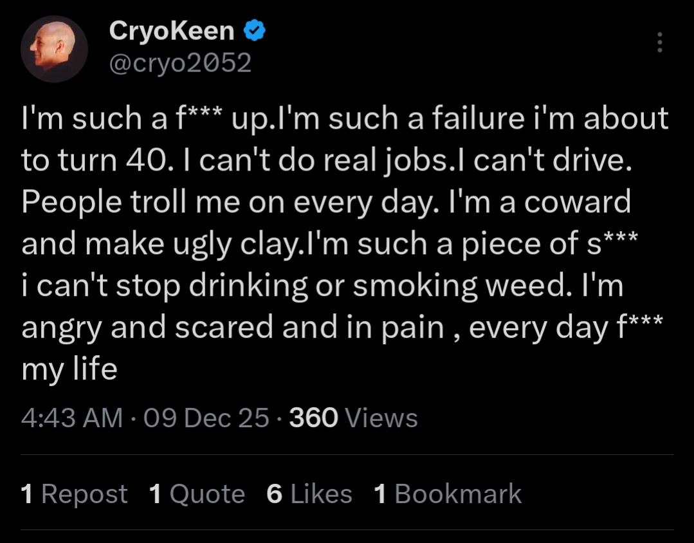View the 1 Repost list

[x=75, y=493]
